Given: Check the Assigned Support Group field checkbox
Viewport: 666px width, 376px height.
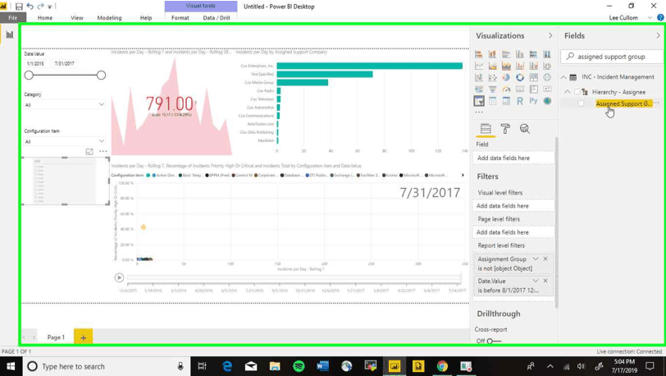Looking at the screenshot, I should pos(581,103).
